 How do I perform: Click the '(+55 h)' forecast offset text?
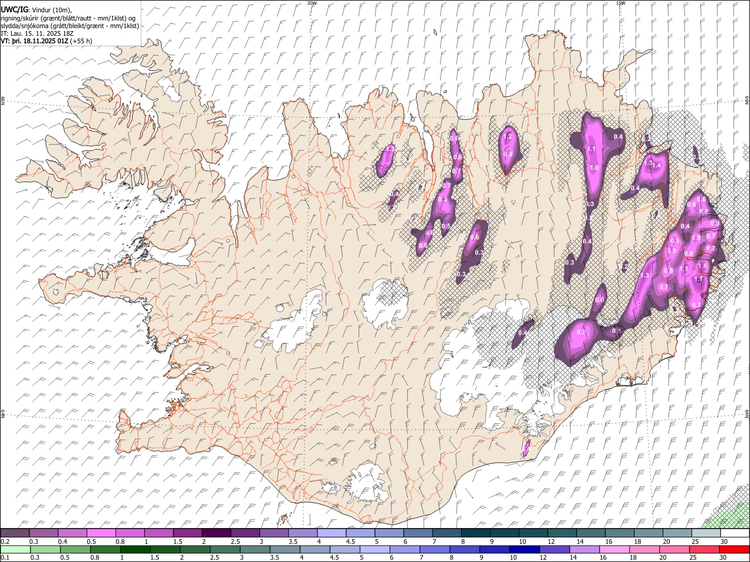point(81,41)
